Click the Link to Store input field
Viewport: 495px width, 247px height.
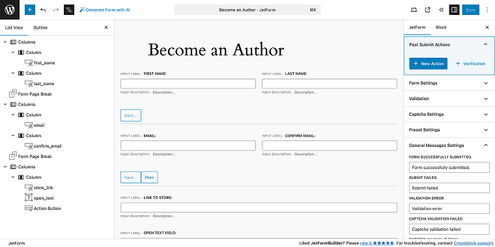[259, 207]
